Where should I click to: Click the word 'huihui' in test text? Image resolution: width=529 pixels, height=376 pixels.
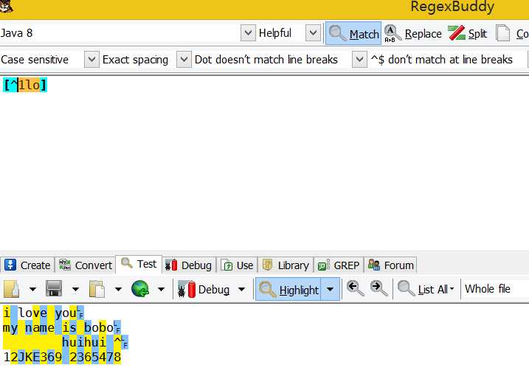pyautogui.click(x=84, y=342)
